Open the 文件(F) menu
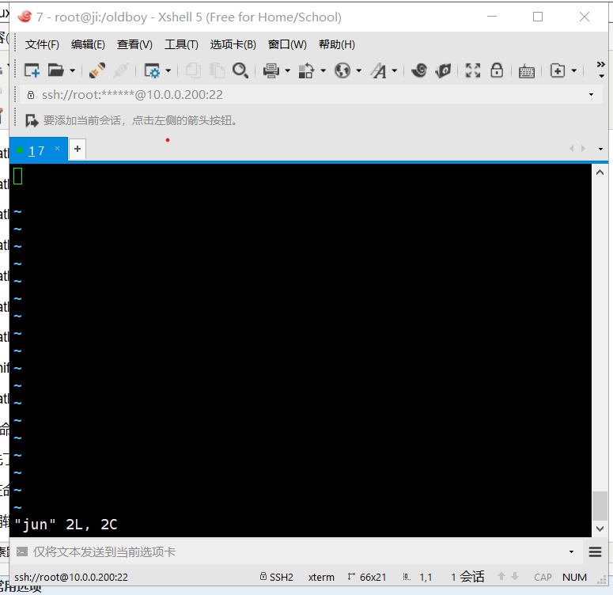Viewport: 613px width, 595px height. tap(42, 44)
